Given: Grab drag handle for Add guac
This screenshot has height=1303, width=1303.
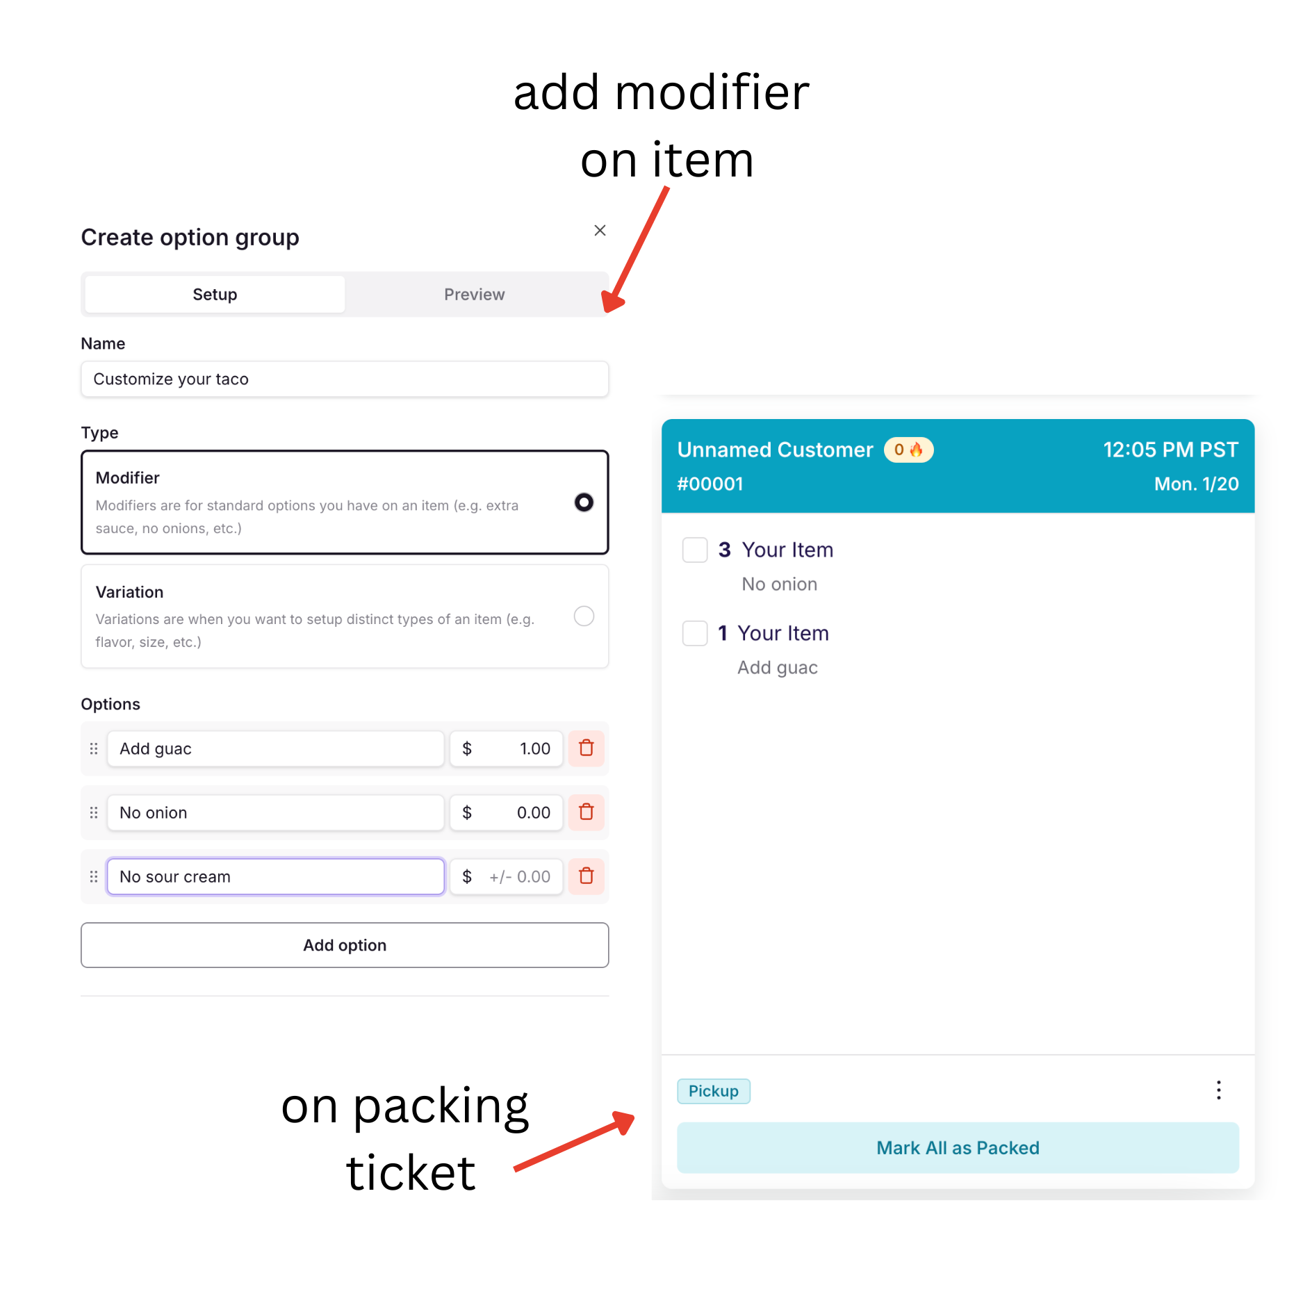Looking at the screenshot, I should tap(94, 748).
